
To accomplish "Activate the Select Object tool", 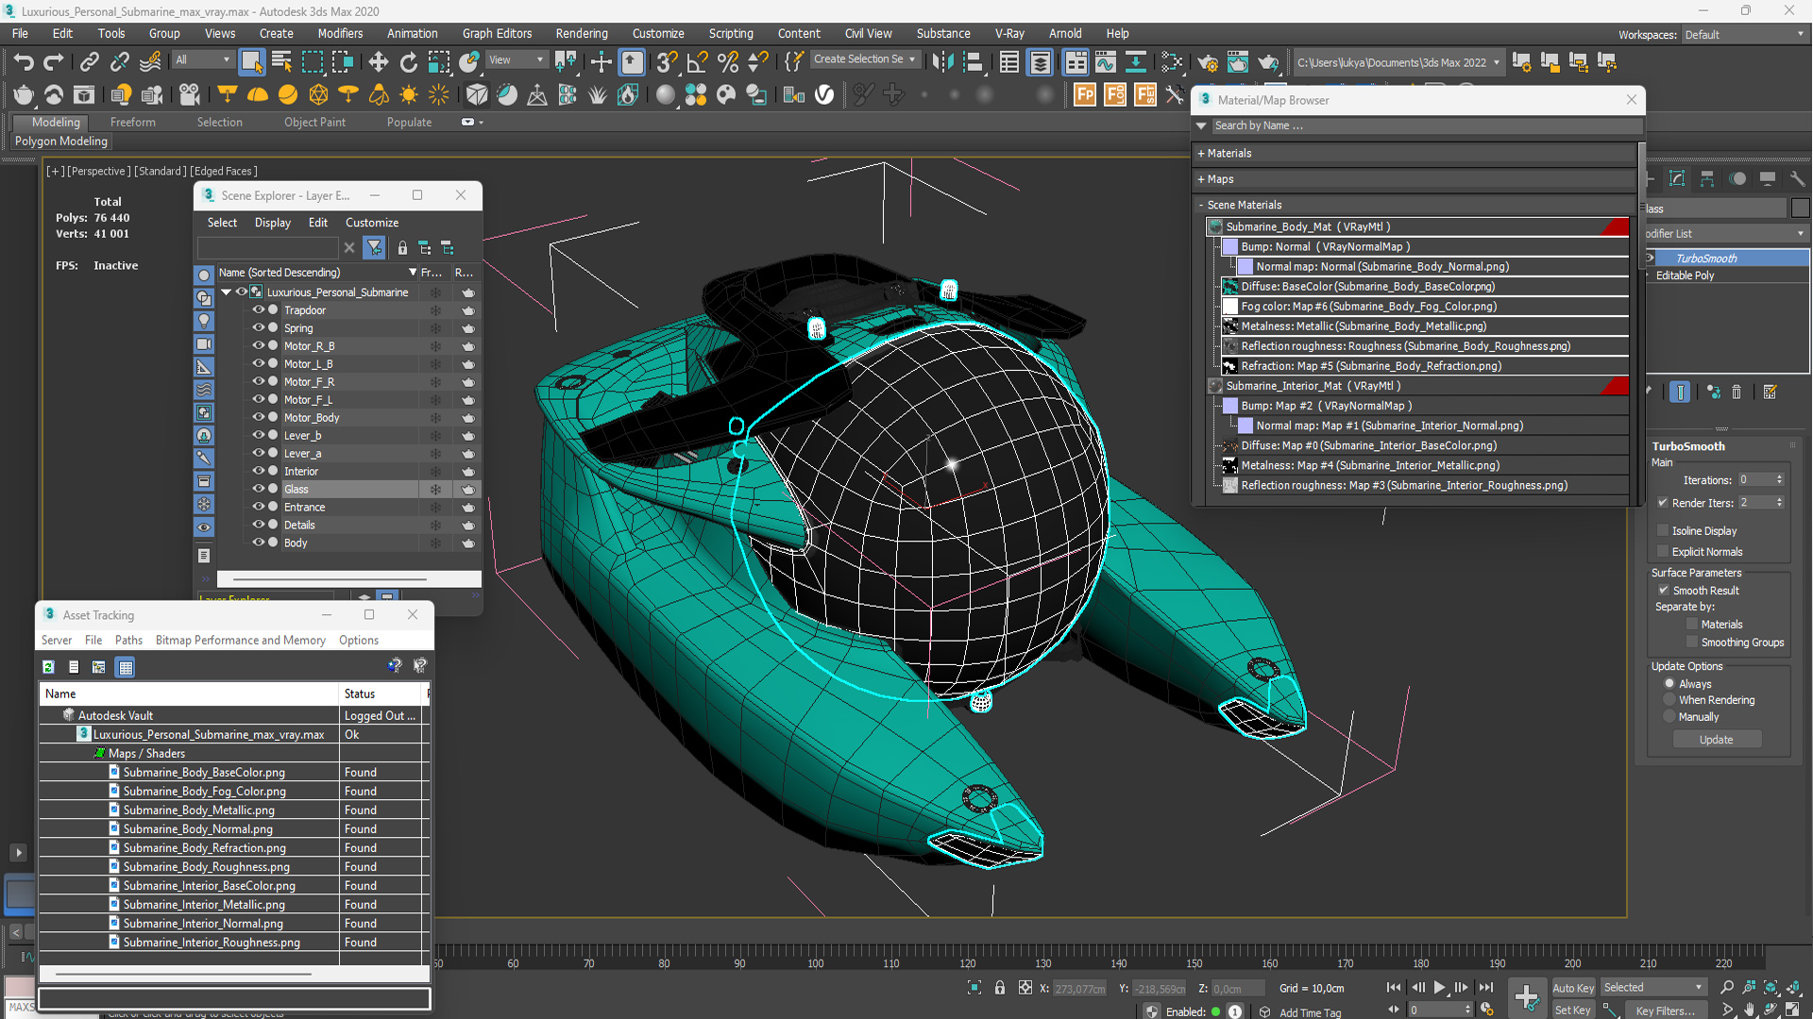I will click(251, 62).
